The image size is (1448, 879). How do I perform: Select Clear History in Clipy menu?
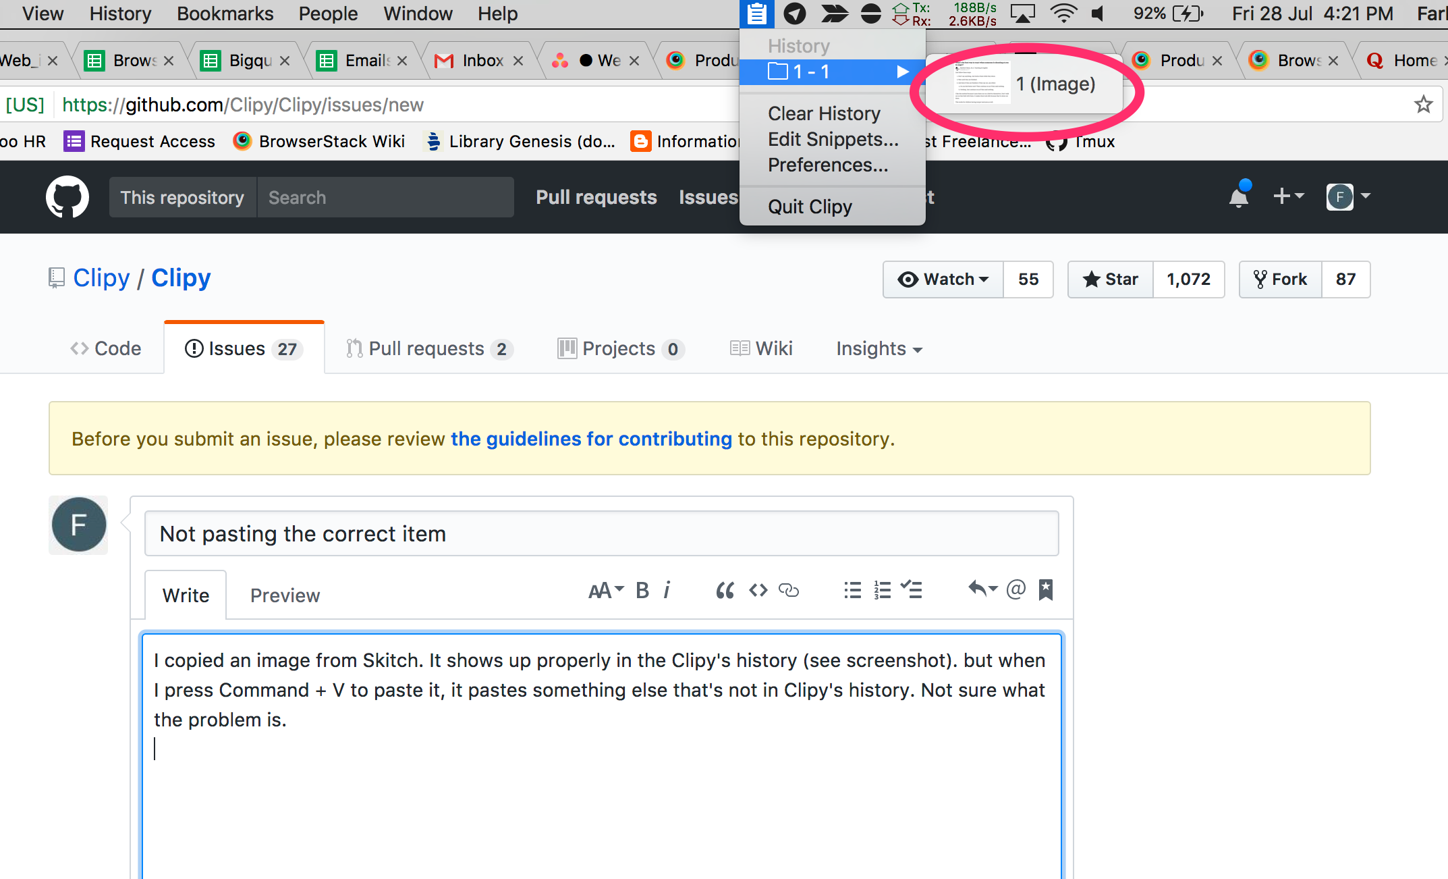tap(824, 113)
